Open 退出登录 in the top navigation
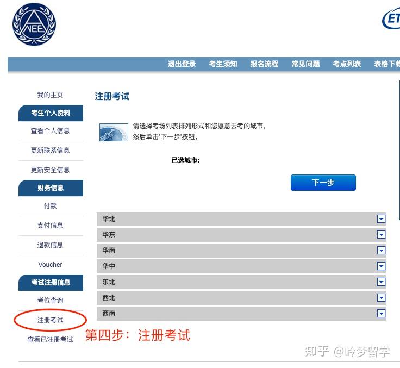 pos(182,64)
